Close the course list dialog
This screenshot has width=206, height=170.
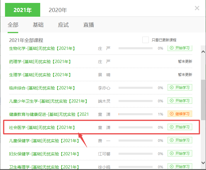(x=197, y=8)
